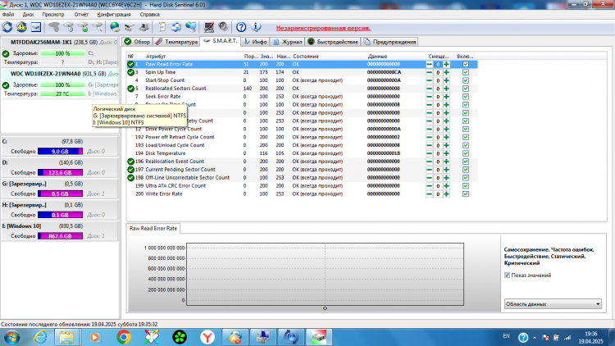This screenshot has height=346, width=615.
Task: Uncheck the enable box for Start/Stop Count
Action: [466, 80]
